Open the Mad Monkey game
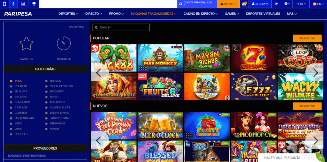 tap(160, 58)
